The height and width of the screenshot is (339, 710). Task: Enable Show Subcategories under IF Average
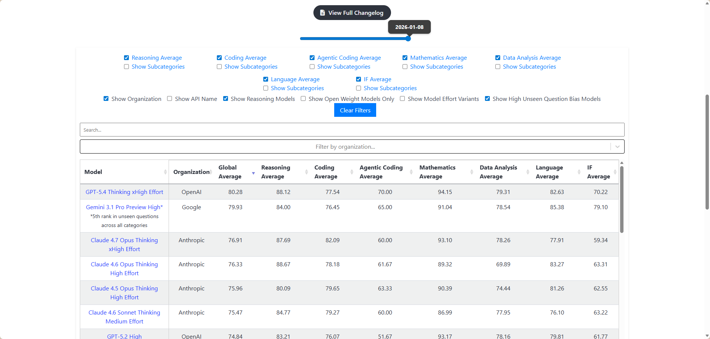pyautogui.click(x=358, y=88)
